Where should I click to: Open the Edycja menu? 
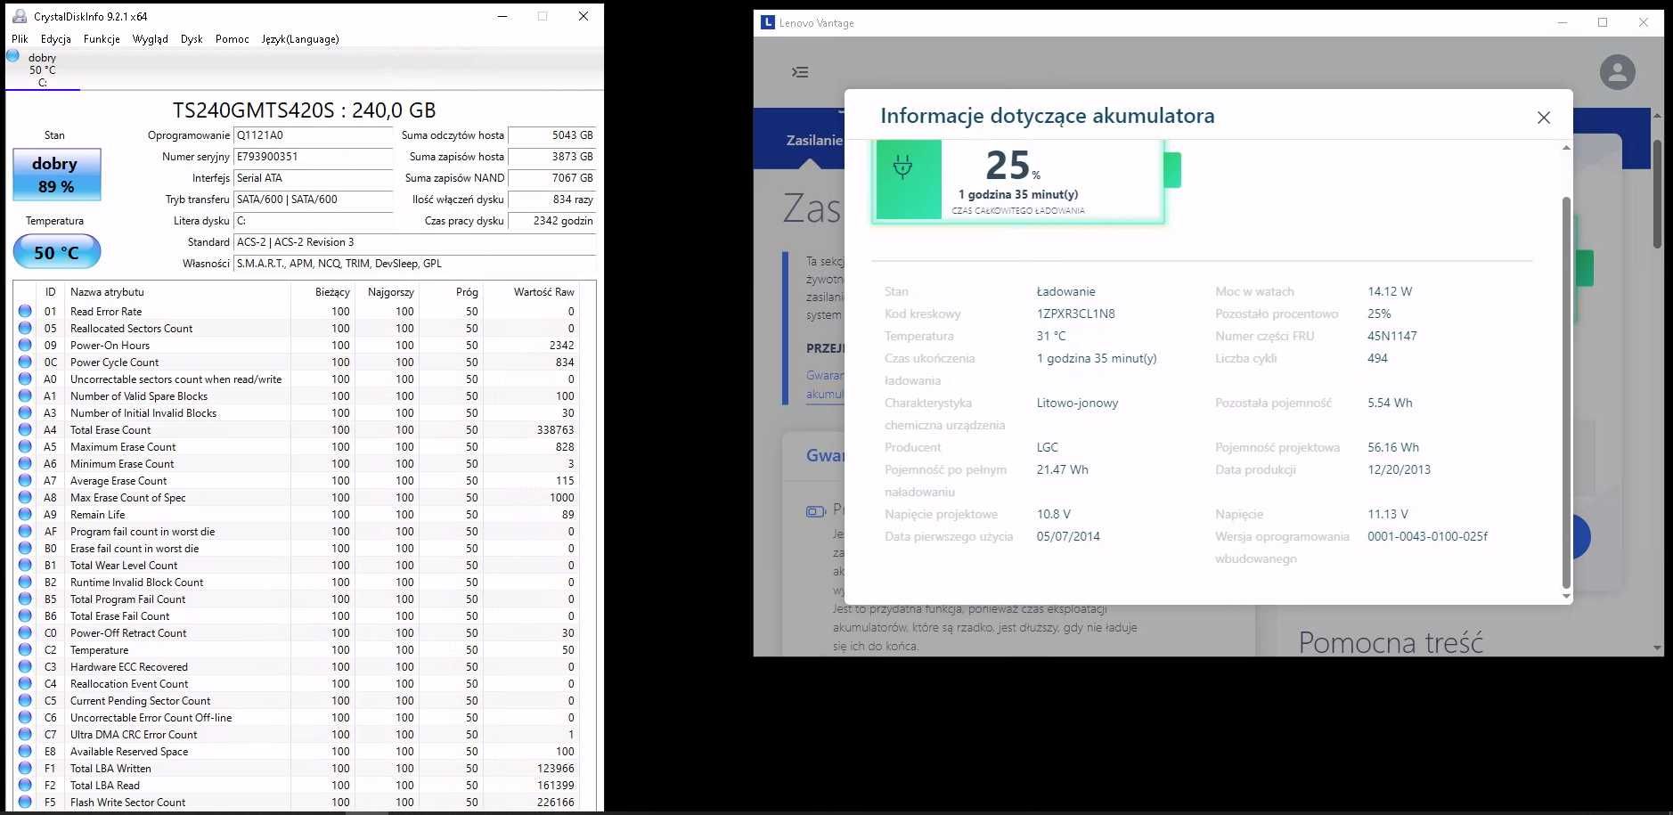pos(55,39)
